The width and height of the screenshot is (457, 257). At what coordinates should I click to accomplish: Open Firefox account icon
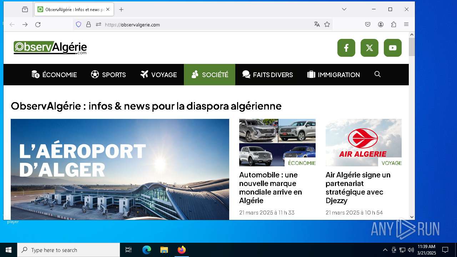coord(381,24)
